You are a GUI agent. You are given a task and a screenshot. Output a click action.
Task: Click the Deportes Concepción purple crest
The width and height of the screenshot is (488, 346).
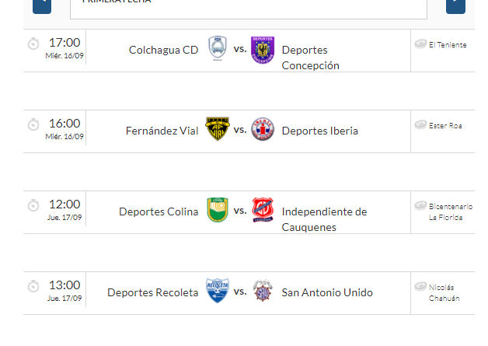coord(263,50)
